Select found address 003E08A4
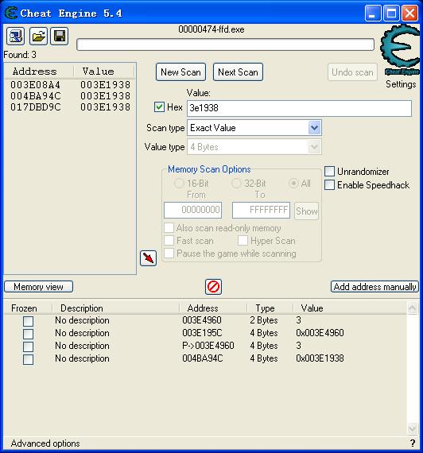Screen dimensions: 423x453 (35, 85)
